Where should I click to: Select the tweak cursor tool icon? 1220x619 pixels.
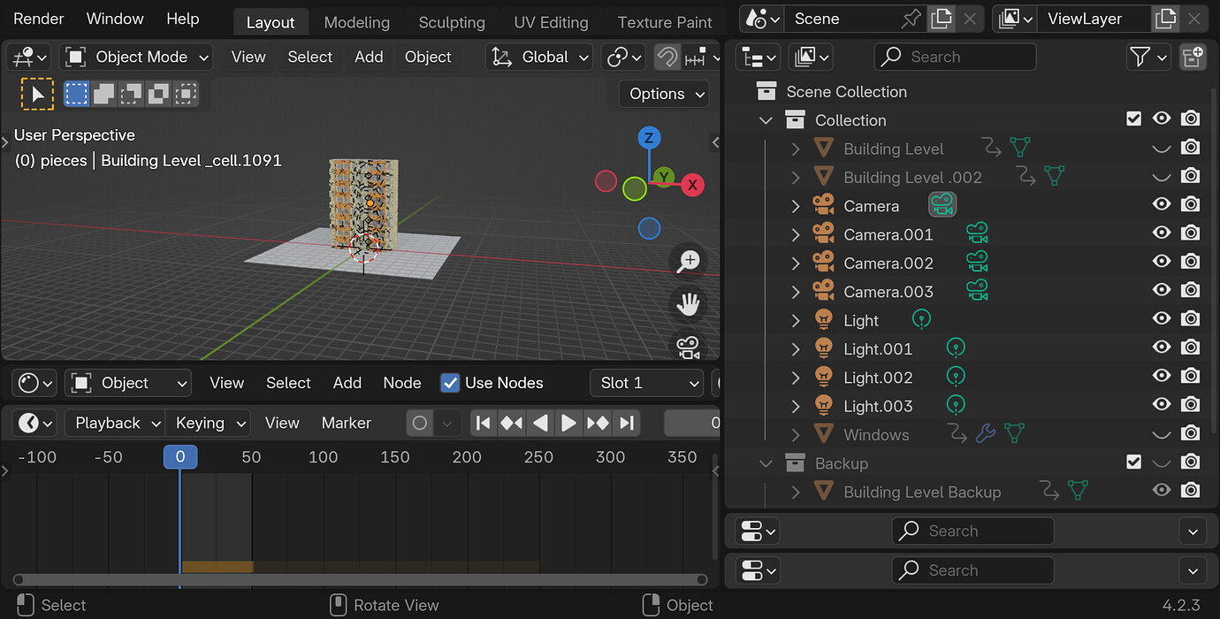[37, 94]
